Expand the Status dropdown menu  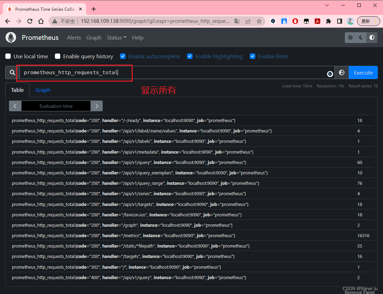[x=117, y=37]
